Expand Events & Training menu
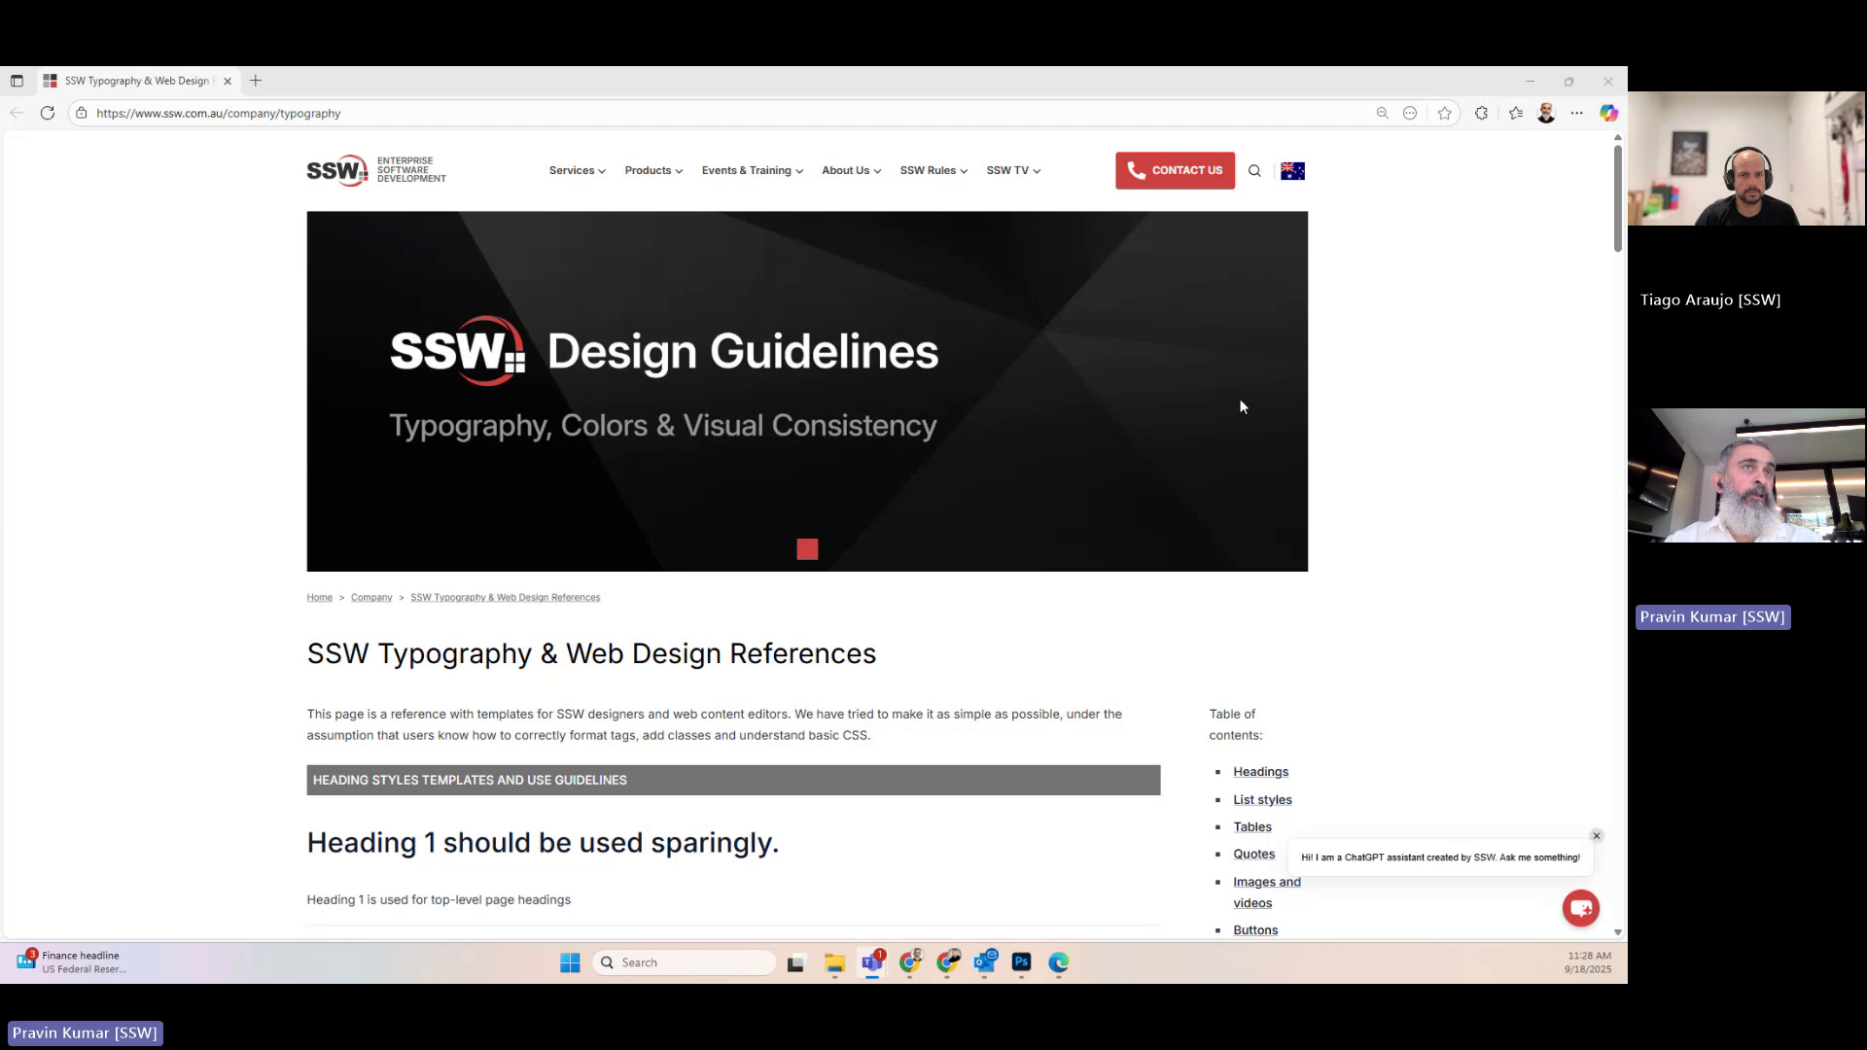Screen dimensions: 1867x1050 tap(752, 170)
